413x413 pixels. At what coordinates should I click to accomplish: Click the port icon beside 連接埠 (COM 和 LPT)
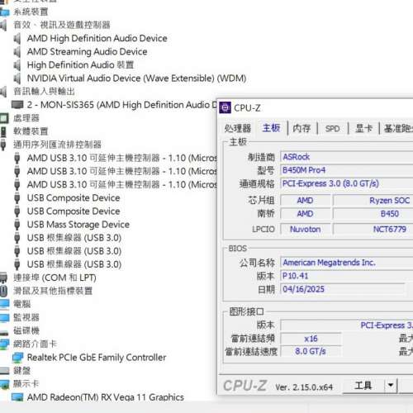tap(3, 278)
